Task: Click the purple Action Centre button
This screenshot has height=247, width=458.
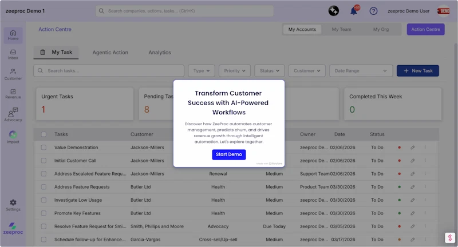Action: [x=425, y=29]
